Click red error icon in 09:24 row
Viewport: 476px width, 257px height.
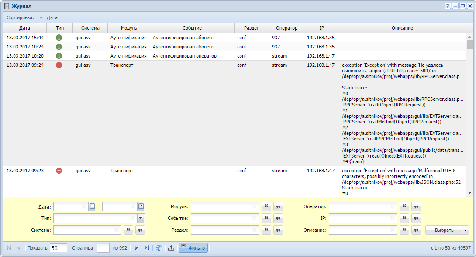59,65
